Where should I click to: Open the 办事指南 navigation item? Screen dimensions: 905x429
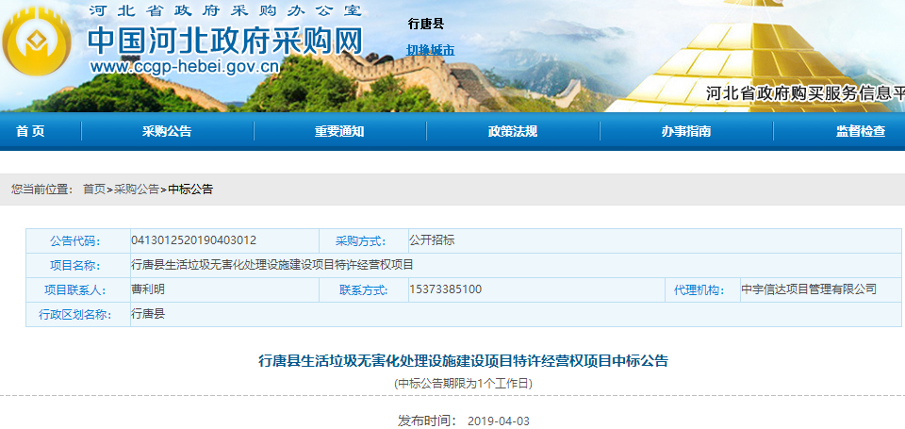[685, 131]
